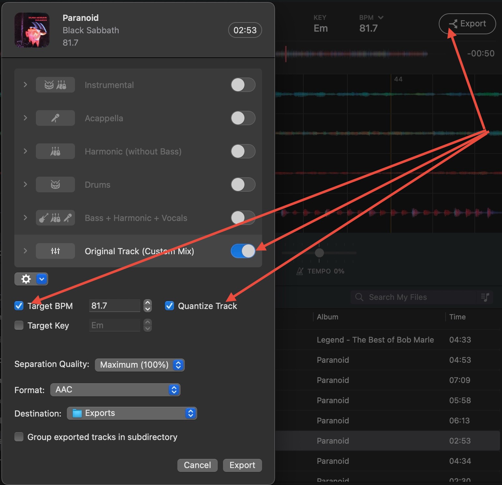Check the Target Key checkbox
Image resolution: width=502 pixels, height=485 pixels.
click(x=19, y=326)
